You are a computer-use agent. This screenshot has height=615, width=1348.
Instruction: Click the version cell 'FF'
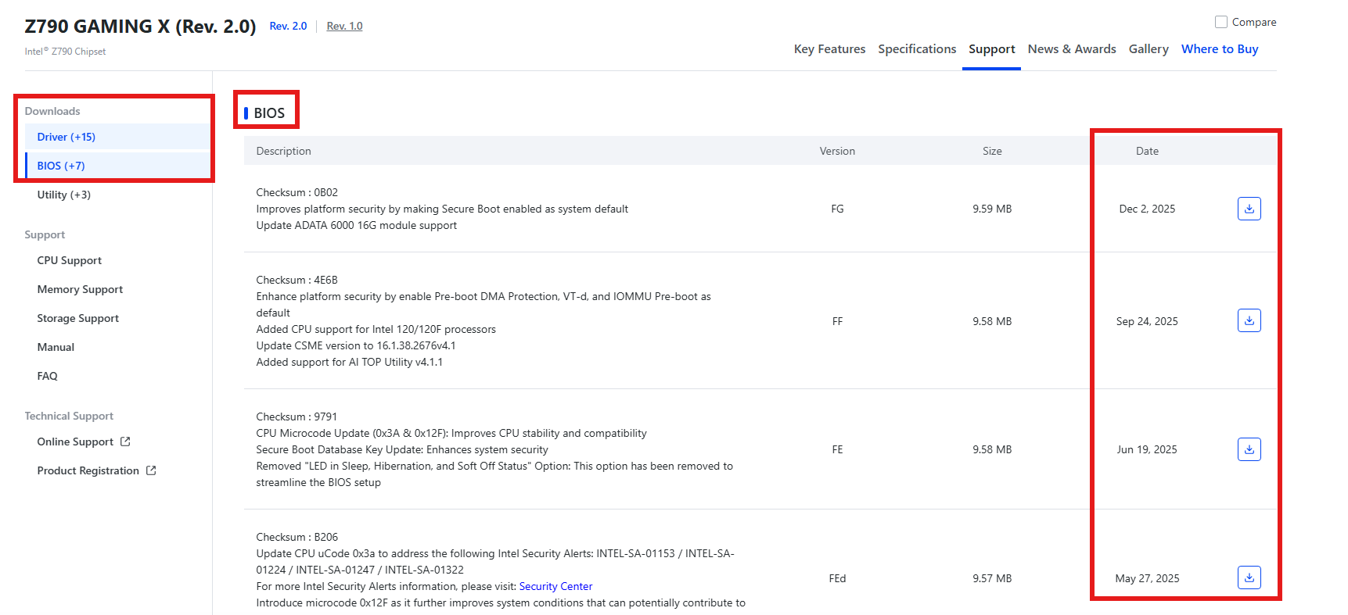point(837,321)
